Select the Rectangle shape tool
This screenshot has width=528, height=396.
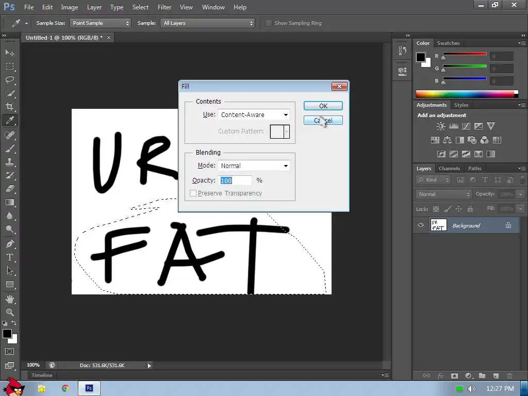(x=10, y=284)
